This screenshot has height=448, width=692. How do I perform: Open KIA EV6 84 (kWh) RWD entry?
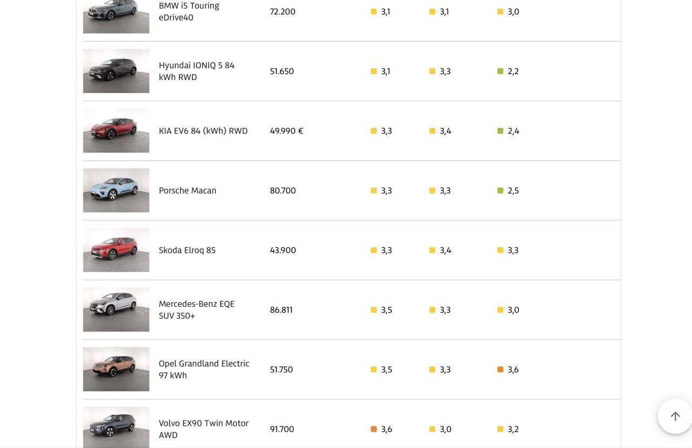tap(203, 131)
